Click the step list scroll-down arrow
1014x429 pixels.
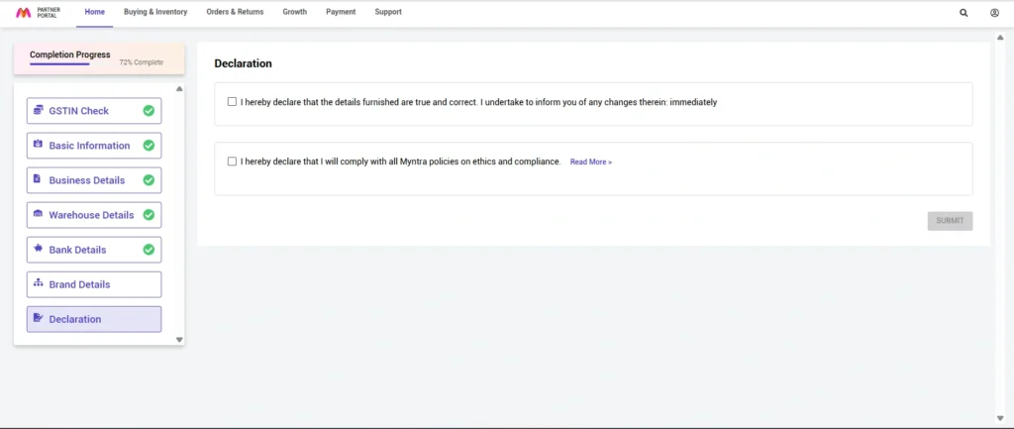pos(179,340)
